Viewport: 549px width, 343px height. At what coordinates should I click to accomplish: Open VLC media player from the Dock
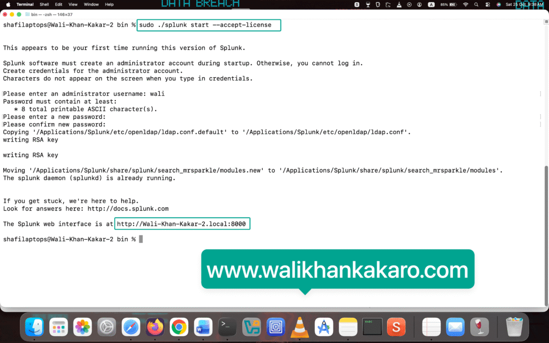click(300, 327)
